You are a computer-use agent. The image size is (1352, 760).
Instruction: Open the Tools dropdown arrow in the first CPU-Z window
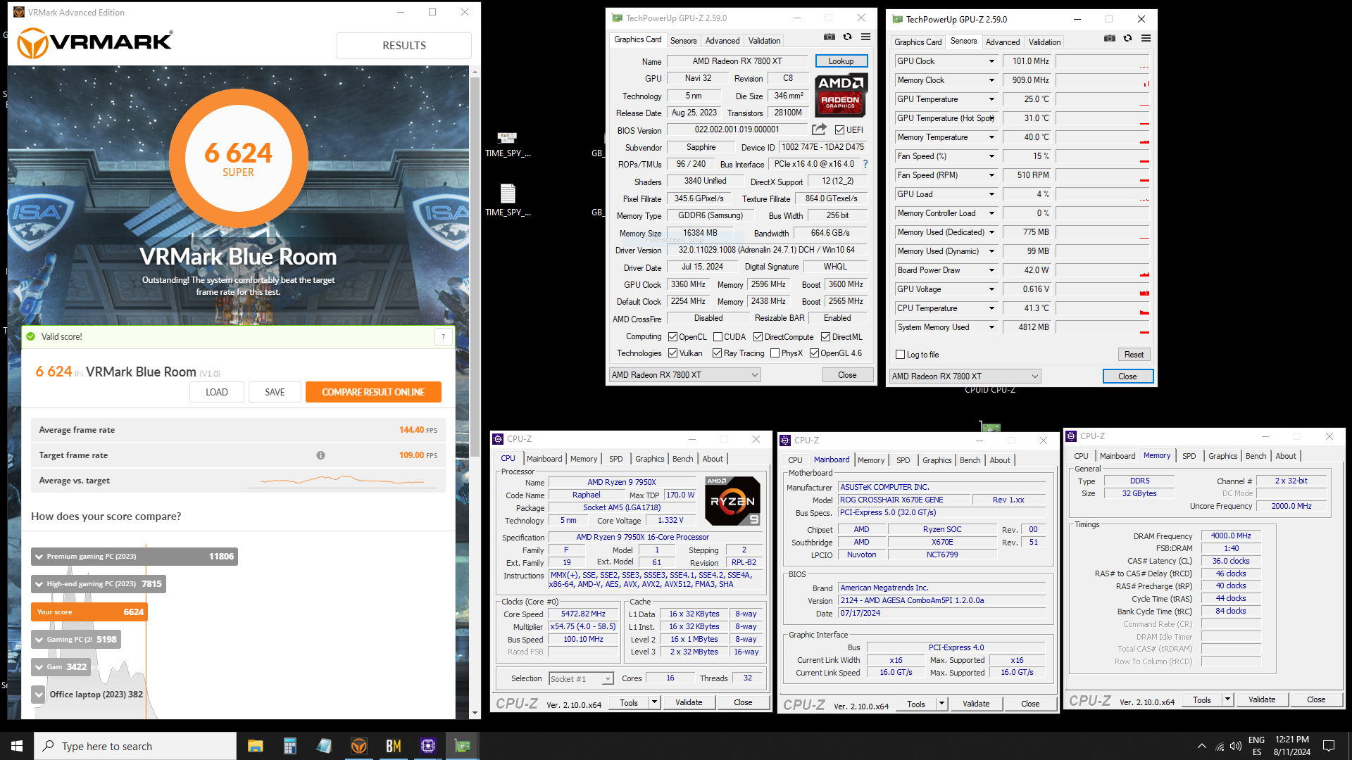click(x=654, y=702)
